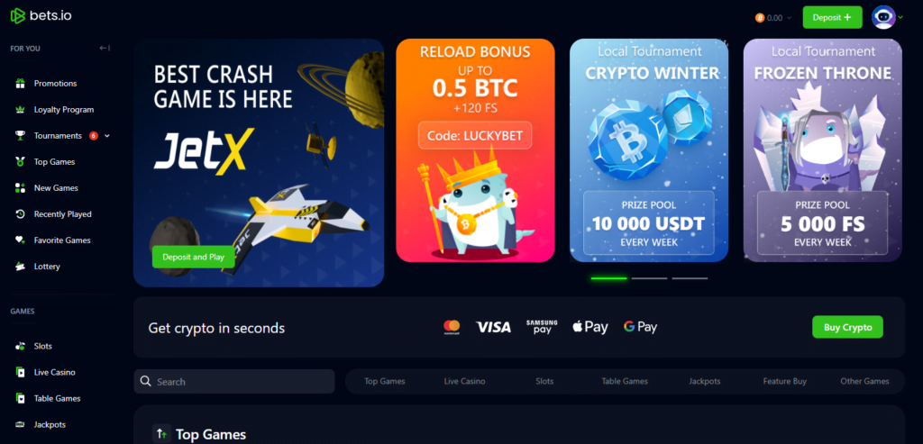The image size is (923, 444).
Task: Open the bitcoin balance currency dropdown
Action: click(773, 18)
